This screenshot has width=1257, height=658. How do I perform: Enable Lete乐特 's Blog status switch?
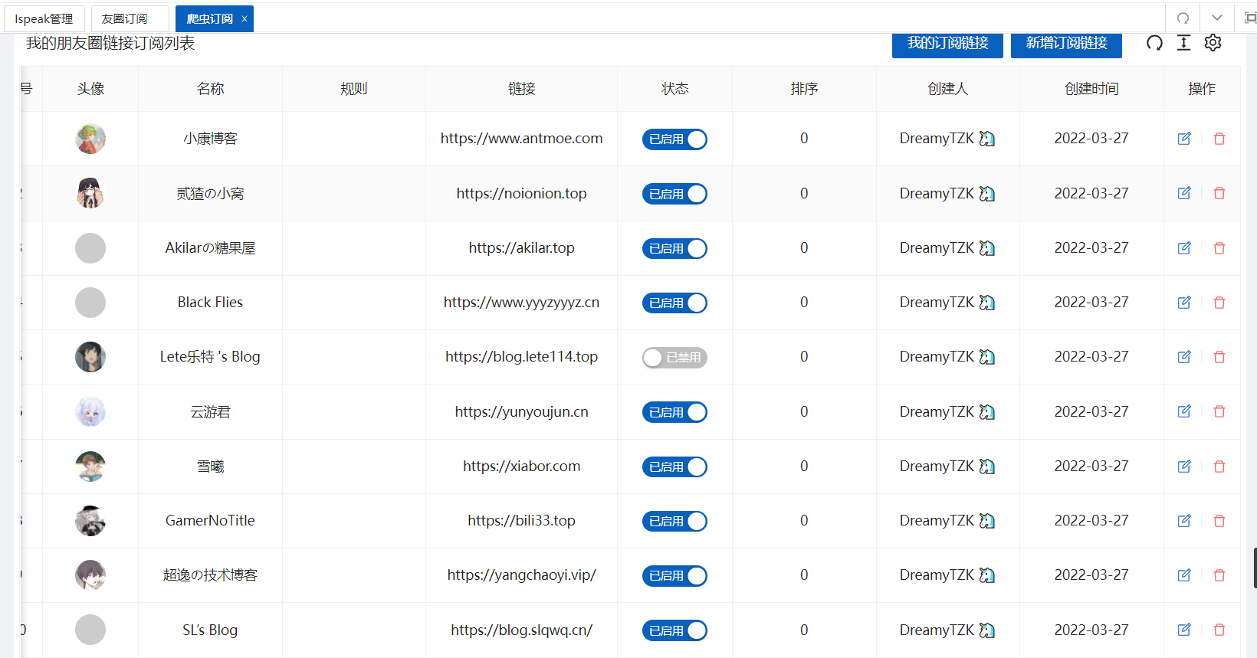(x=674, y=358)
